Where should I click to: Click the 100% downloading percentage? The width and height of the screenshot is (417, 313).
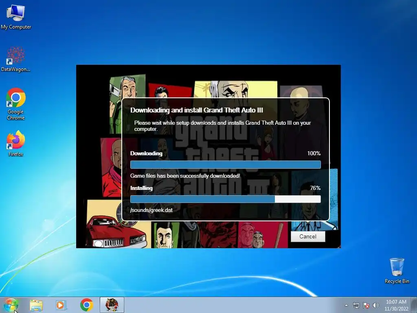click(x=314, y=154)
